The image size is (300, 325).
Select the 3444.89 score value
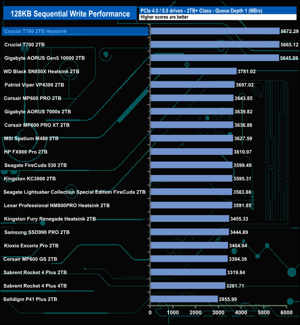[x=239, y=232]
